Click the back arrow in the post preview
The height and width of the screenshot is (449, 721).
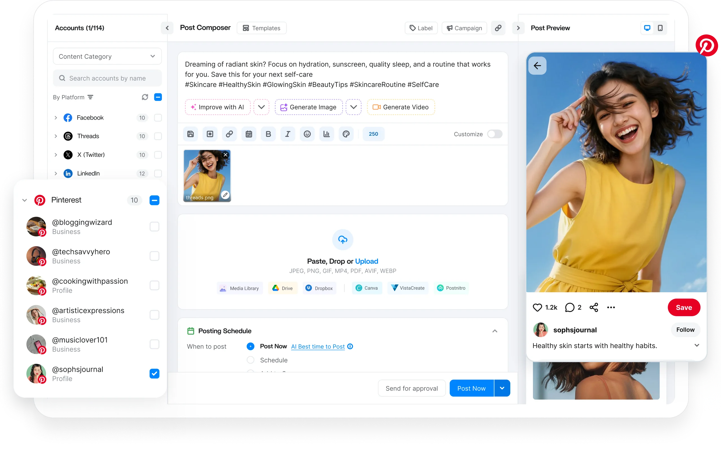click(537, 66)
